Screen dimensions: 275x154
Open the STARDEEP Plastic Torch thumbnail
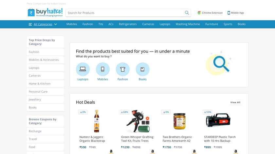[218, 121]
